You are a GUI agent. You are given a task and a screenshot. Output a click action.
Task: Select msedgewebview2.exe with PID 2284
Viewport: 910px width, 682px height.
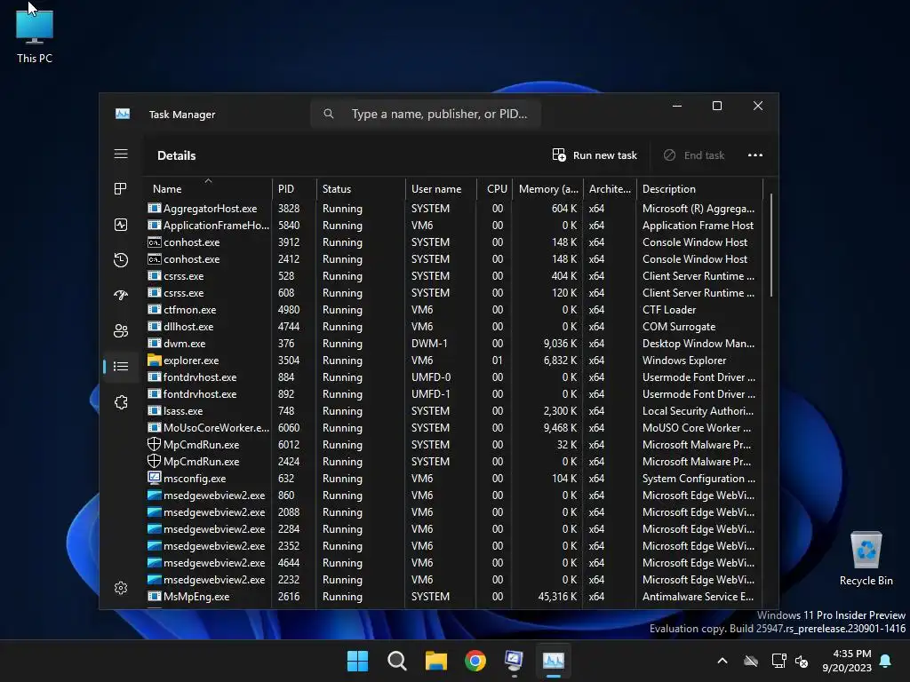tap(452, 528)
